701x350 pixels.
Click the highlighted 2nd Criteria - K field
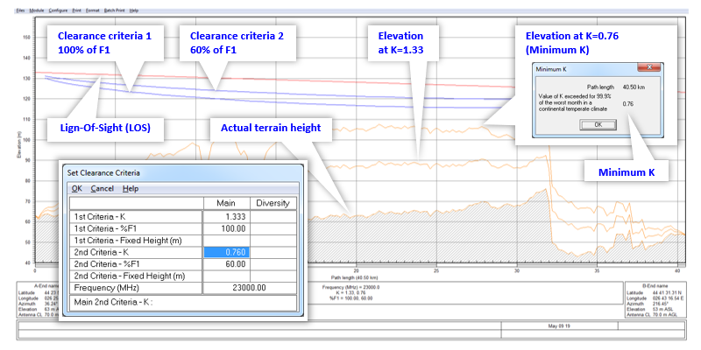[226, 252]
